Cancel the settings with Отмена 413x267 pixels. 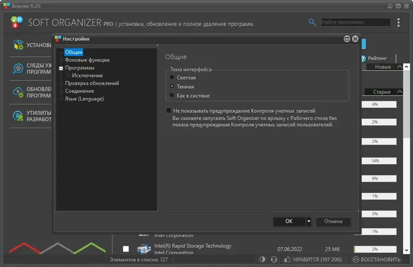(333, 221)
